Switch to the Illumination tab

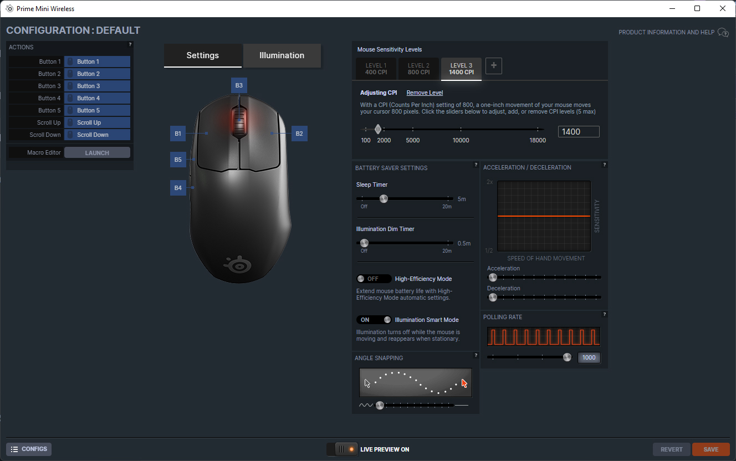pos(282,55)
